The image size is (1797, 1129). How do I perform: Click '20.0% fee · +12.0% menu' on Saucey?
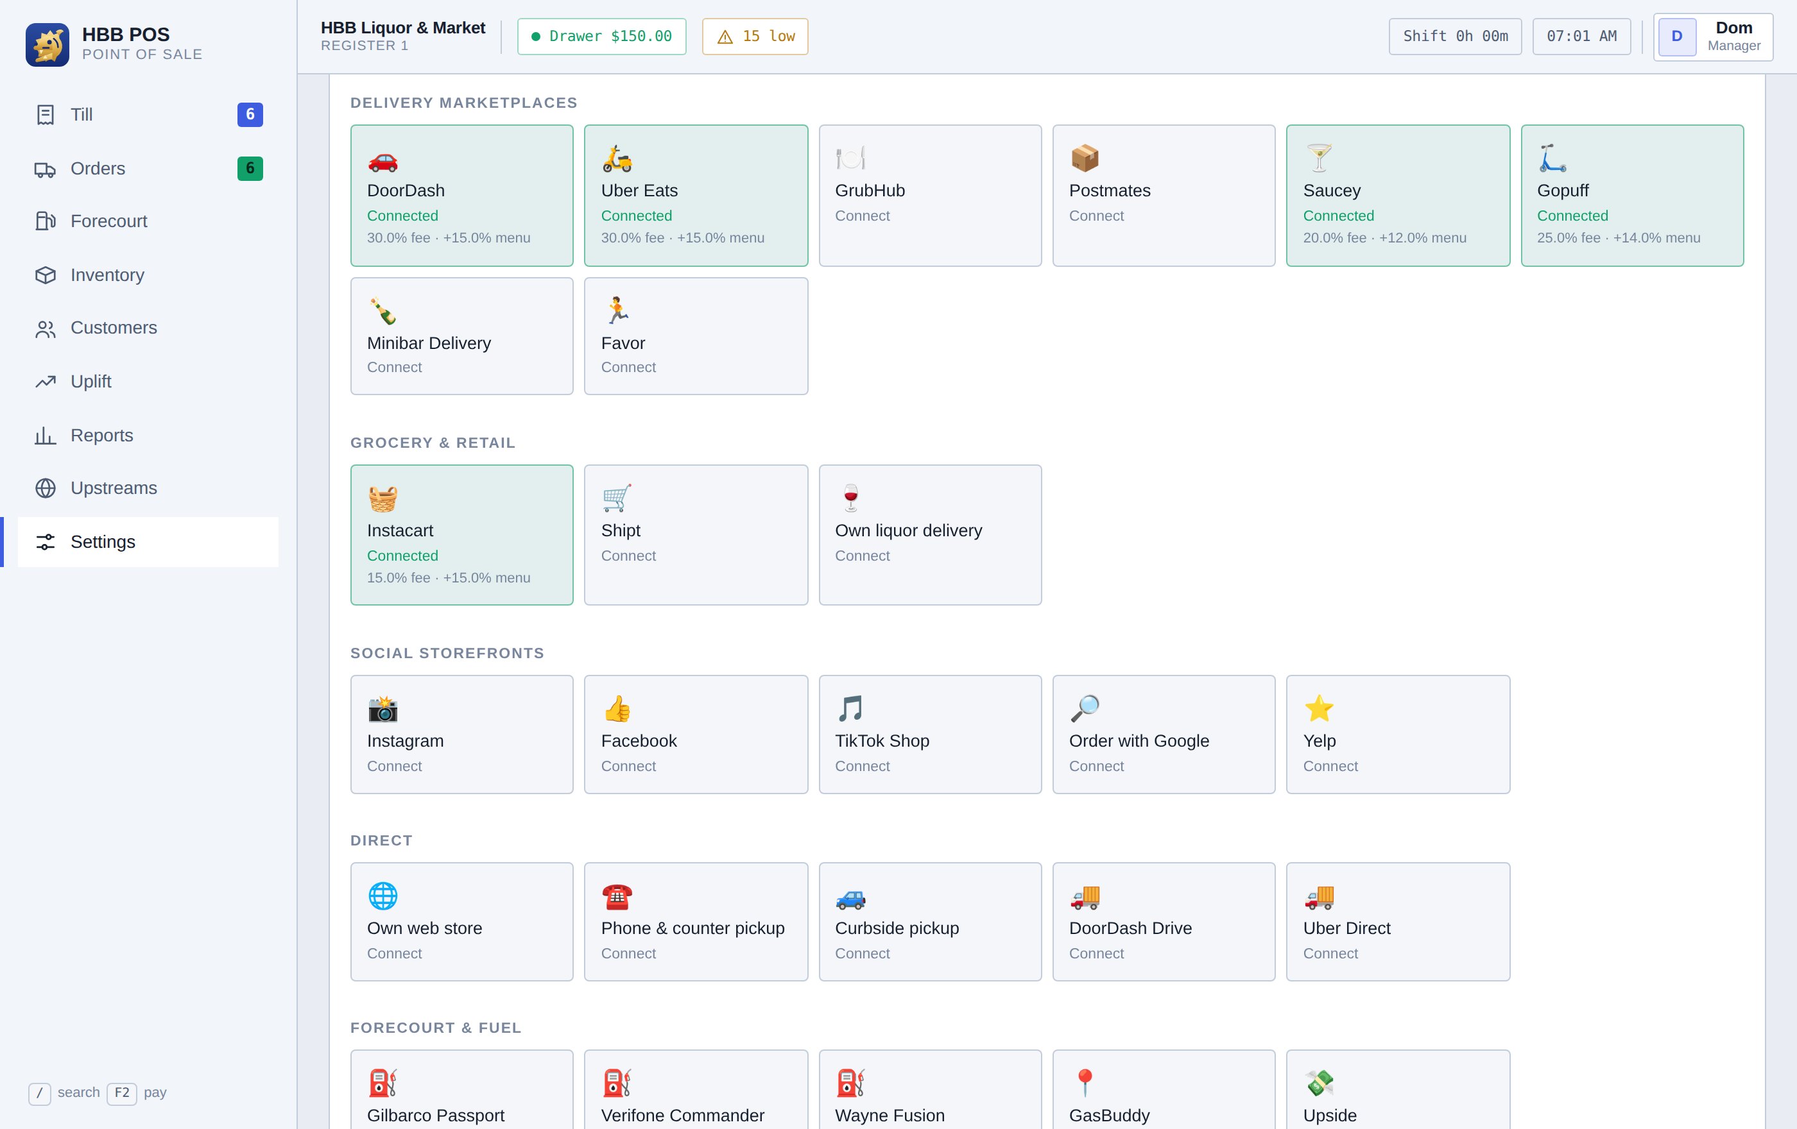point(1384,238)
